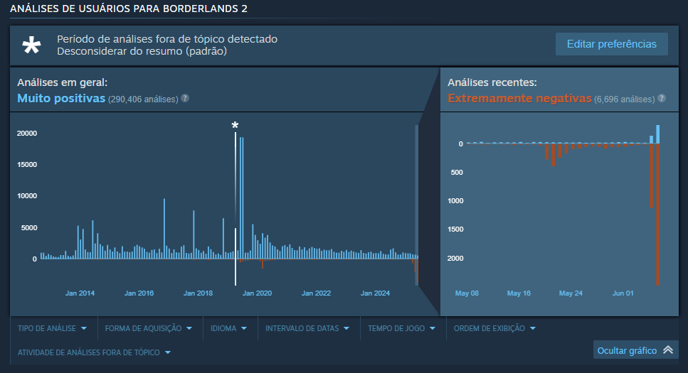Click Jan 2022 axis label
688x373 pixels.
[316, 293]
